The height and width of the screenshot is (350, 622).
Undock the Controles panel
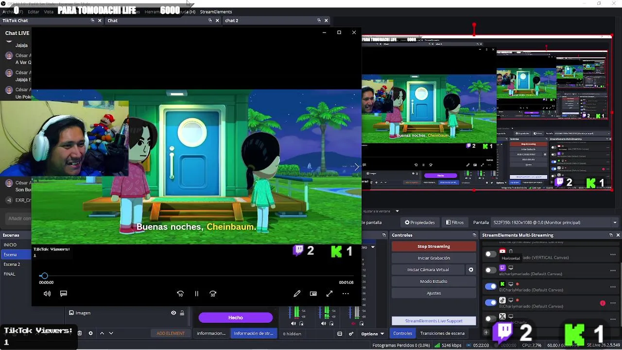(474, 235)
